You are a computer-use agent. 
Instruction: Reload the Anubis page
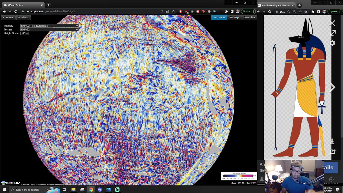tap(270, 12)
